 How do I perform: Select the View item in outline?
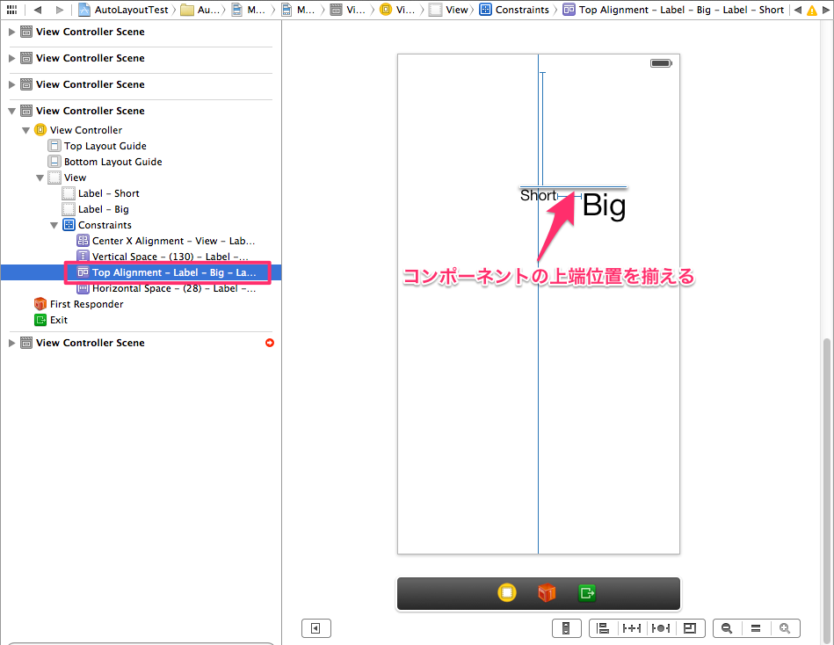pos(75,178)
